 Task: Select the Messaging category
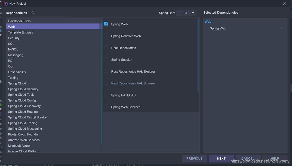tap(53, 55)
